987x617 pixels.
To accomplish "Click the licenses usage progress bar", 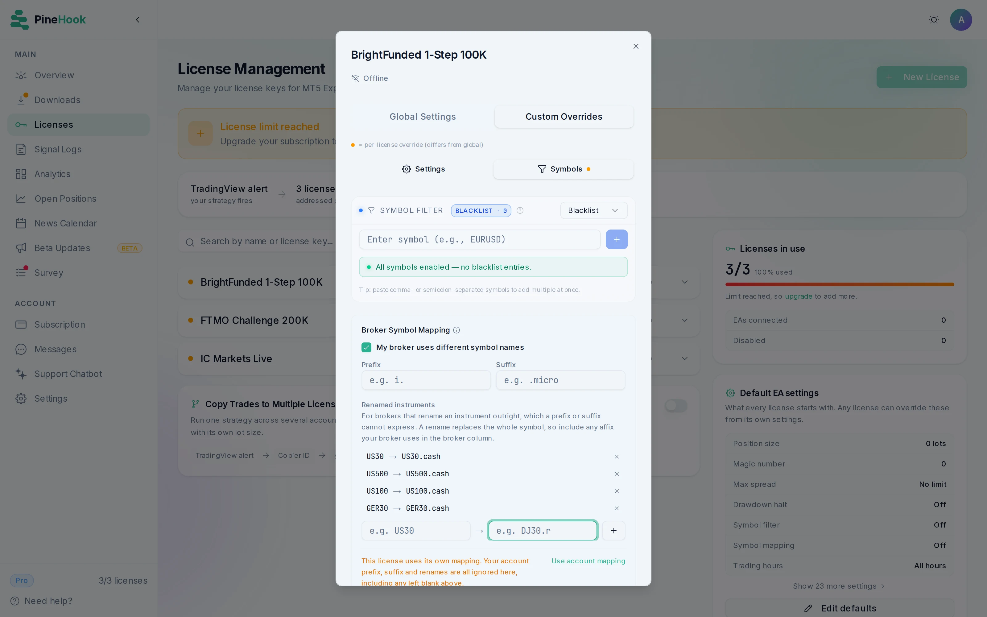I will 839,284.
